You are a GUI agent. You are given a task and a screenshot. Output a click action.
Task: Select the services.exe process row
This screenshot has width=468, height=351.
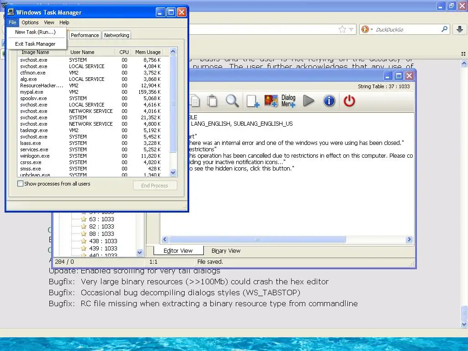[91, 149]
